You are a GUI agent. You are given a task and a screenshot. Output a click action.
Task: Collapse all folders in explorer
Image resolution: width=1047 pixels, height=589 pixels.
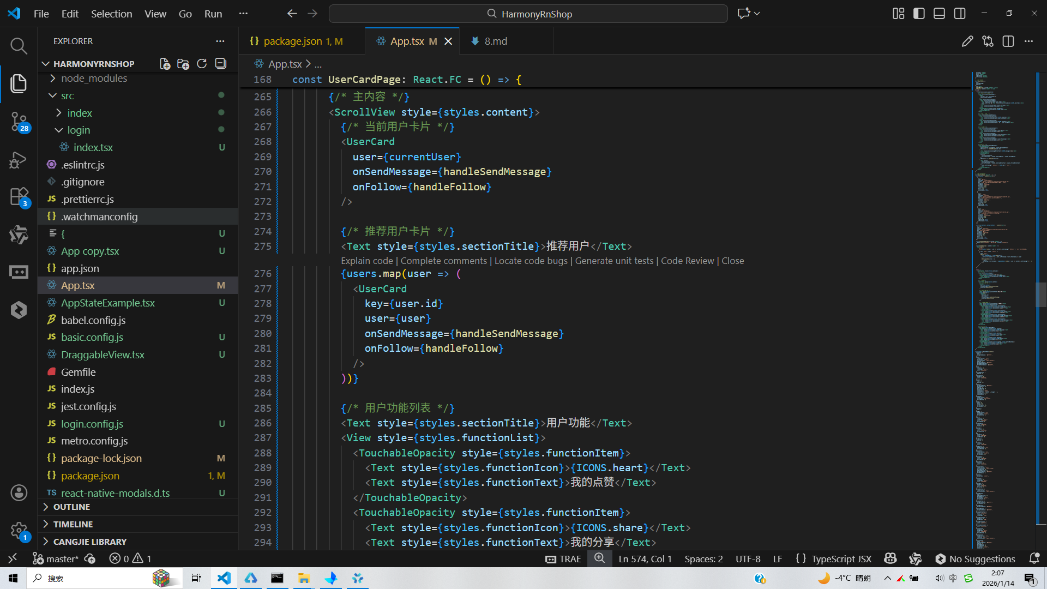point(220,64)
